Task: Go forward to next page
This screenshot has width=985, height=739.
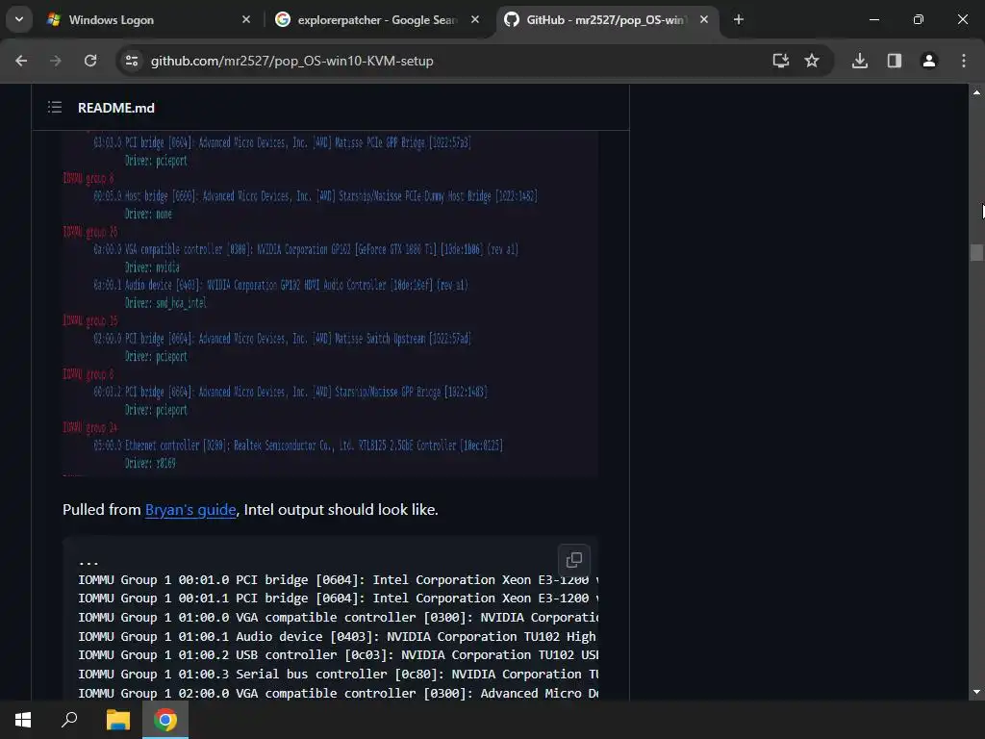Action: [x=56, y=61]
